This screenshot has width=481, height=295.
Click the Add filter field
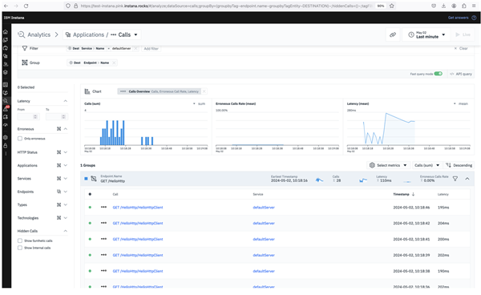point(151,48)
